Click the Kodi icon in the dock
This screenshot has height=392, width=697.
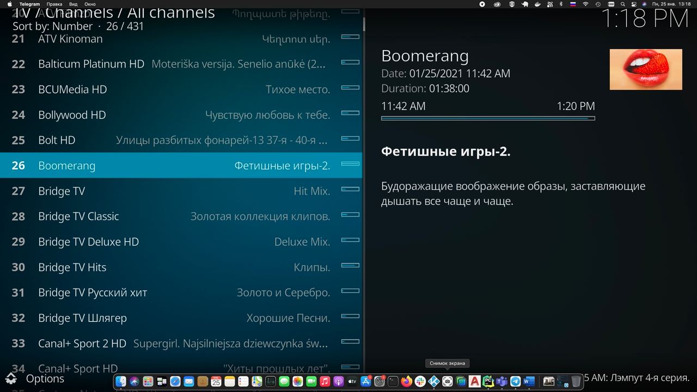[x=433, y=382]
